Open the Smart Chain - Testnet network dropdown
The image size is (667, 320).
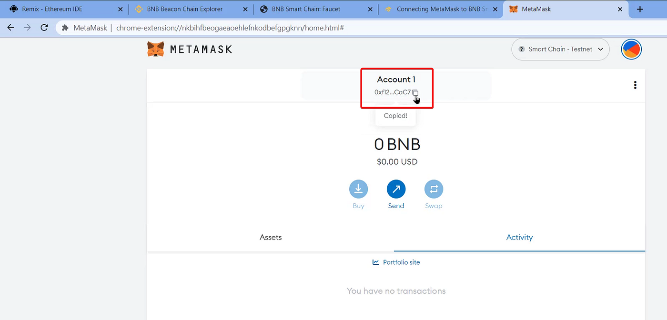click(x=560, y=49)
